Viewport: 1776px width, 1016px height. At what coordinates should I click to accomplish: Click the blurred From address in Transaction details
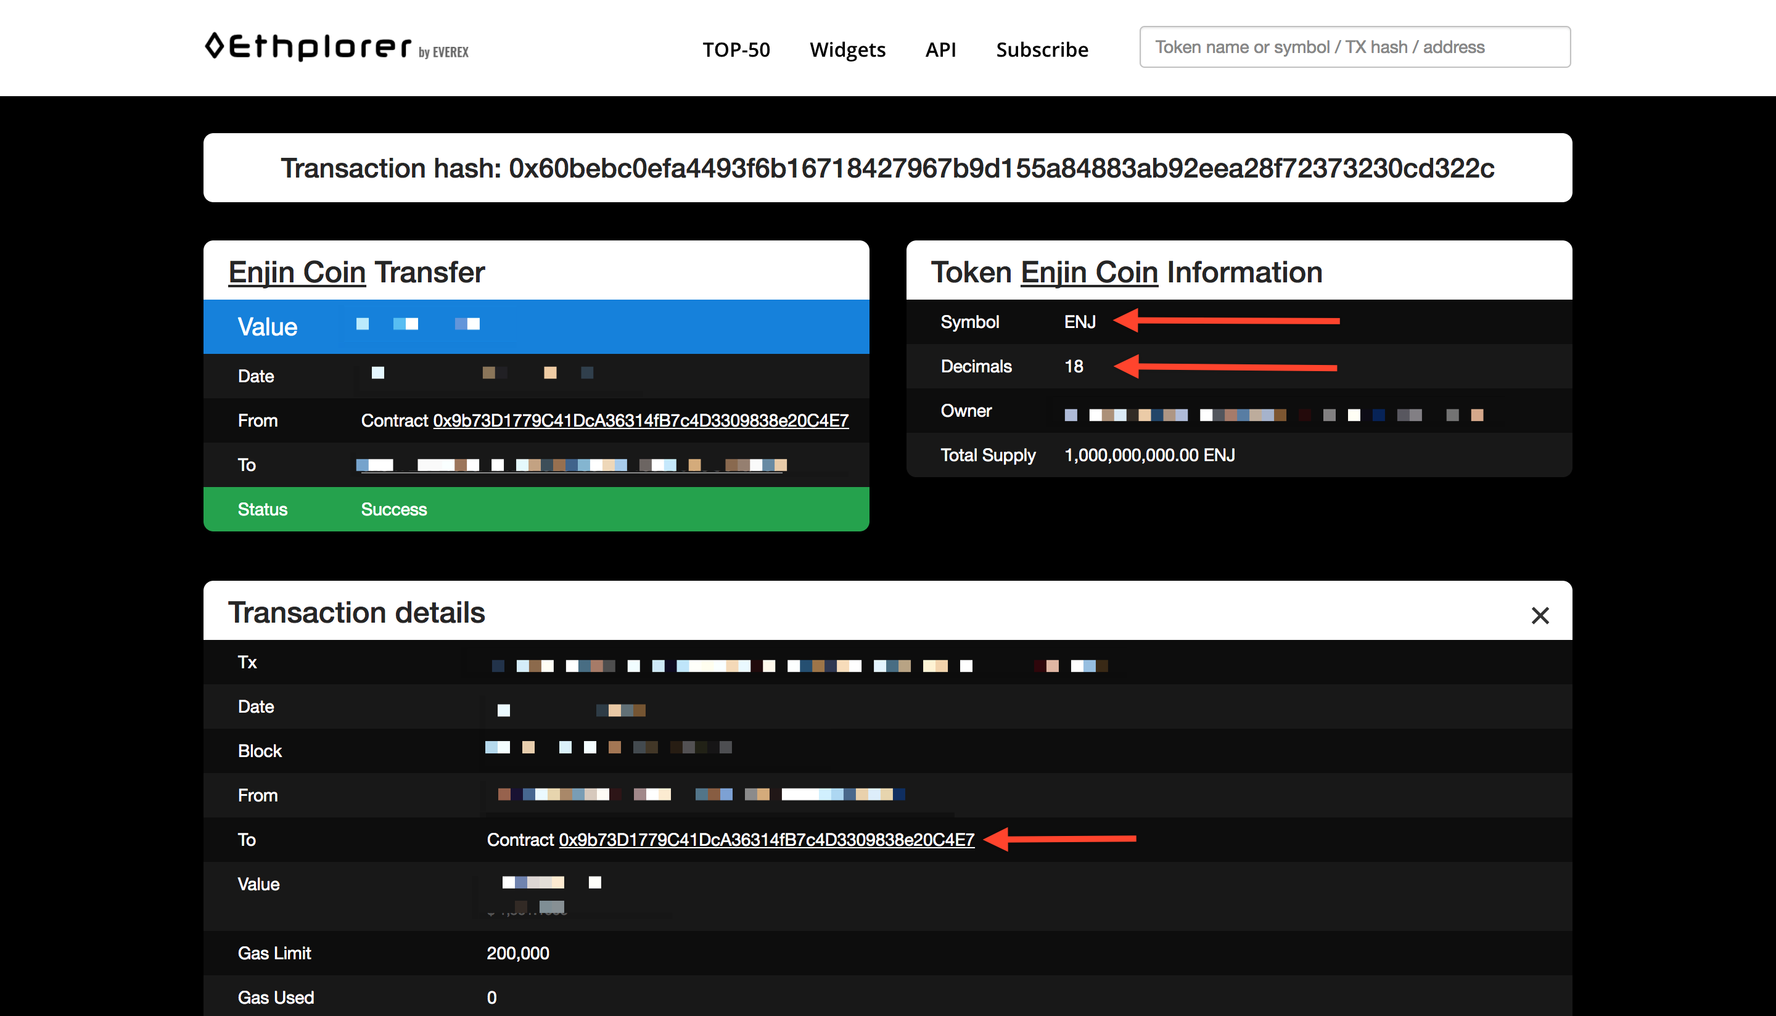[x=701, y=794]
